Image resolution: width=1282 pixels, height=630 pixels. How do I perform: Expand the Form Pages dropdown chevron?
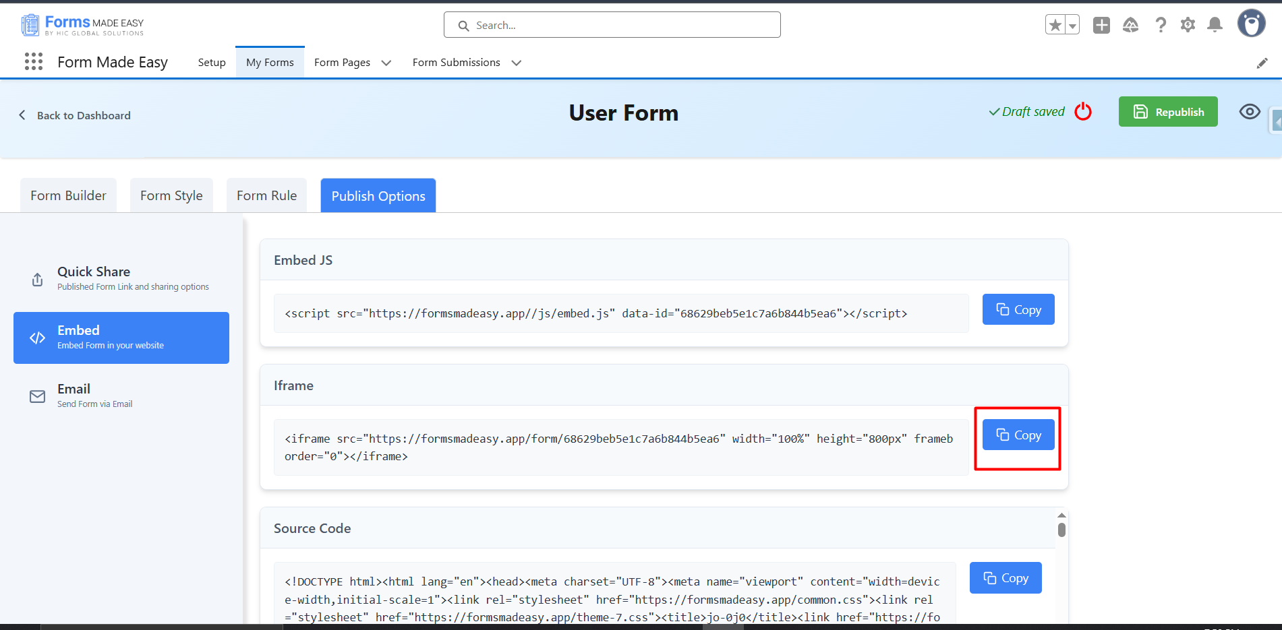pos(386,63)
